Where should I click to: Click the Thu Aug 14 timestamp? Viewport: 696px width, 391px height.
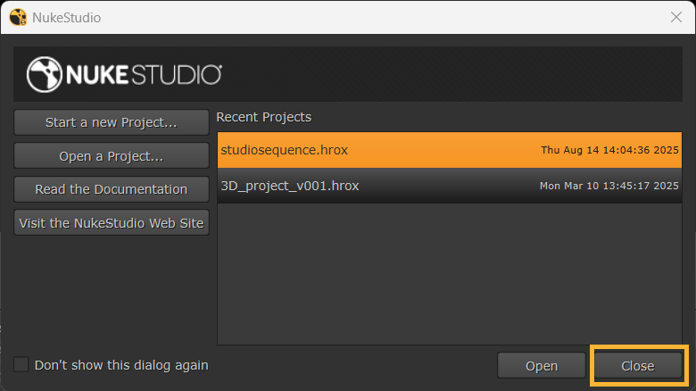point(609,150)
